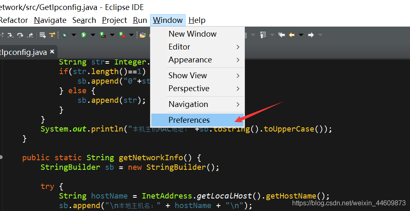Viewport: 410px width, 211px height.
Task: Toggle the Use Step Filters icon
Action: point(52,35)
